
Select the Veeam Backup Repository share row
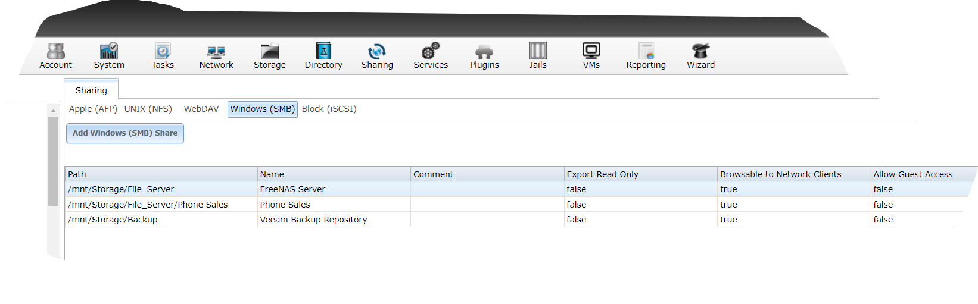(313, 220)
